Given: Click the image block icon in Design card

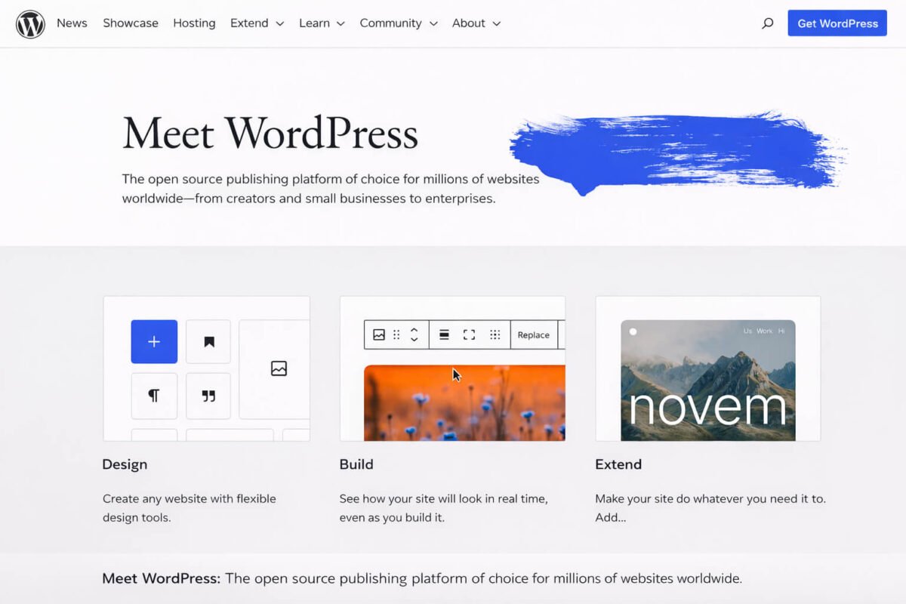Looking at the screenshot, I should 279,368.
